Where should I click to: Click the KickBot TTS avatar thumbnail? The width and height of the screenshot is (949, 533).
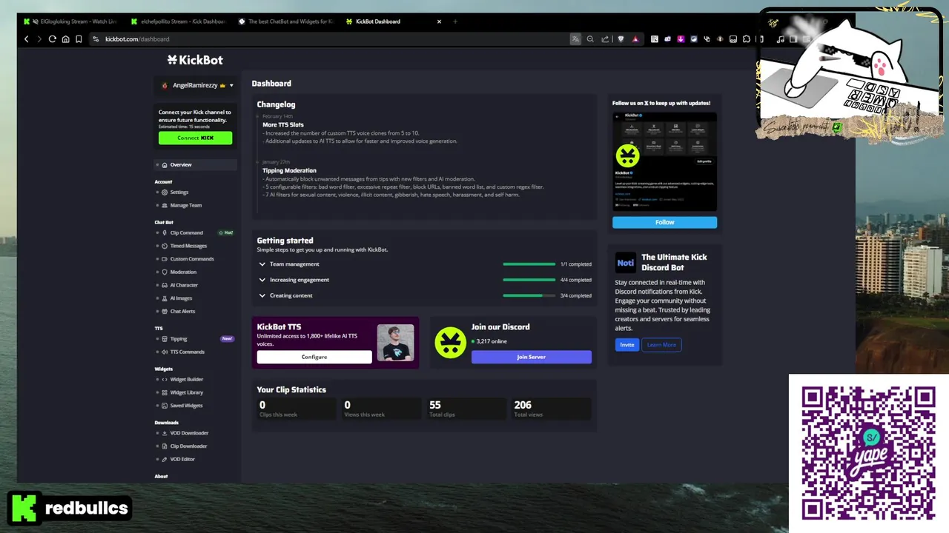point(395,343)
